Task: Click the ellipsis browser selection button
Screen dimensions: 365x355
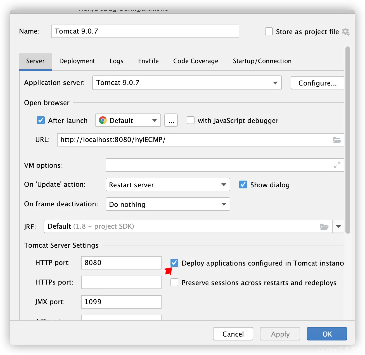Action: pyautogui.click(x=171, y=120)
